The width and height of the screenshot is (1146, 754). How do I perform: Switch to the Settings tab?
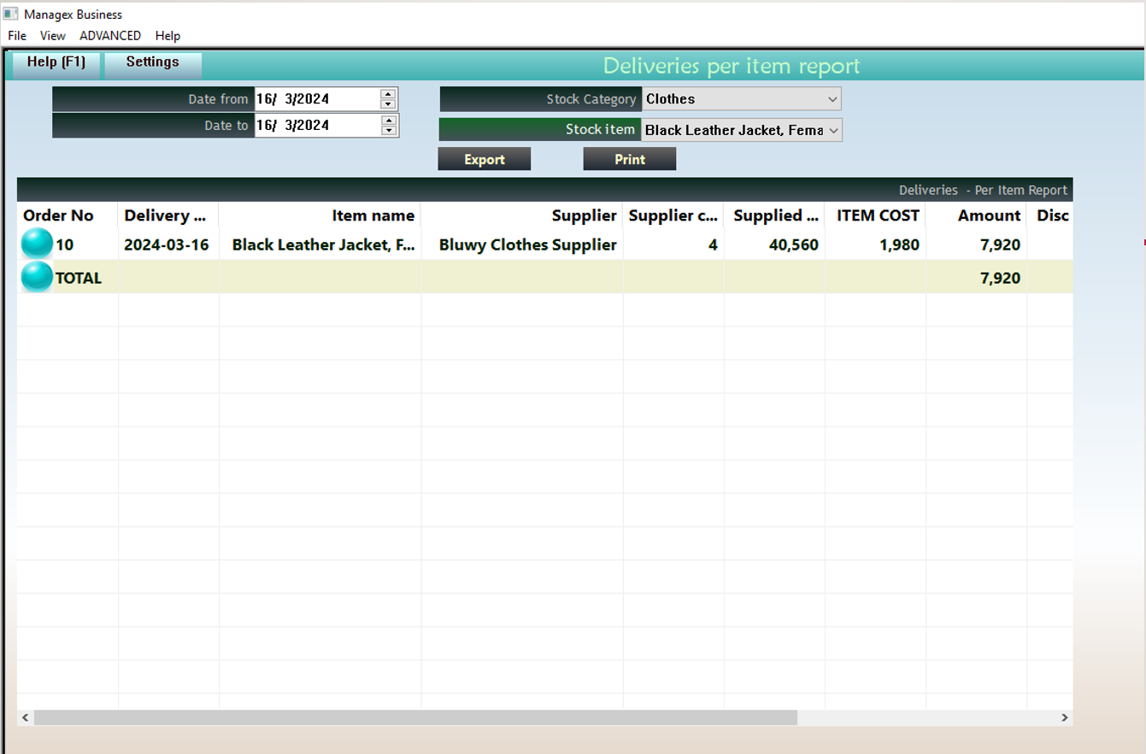pyautogui.click(x=153, y=62)
